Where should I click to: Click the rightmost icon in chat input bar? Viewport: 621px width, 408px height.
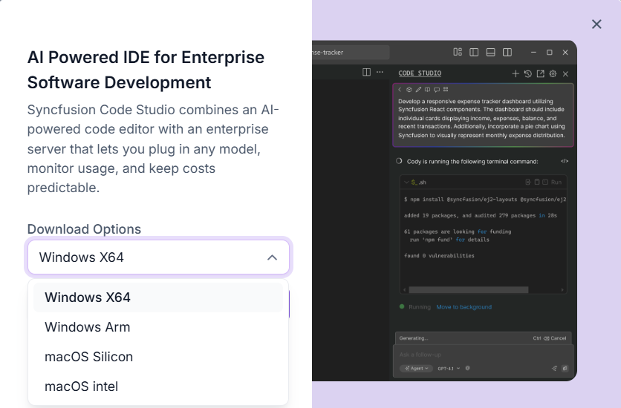[565, 368]
